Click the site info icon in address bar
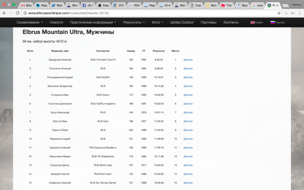 point(26,13)
